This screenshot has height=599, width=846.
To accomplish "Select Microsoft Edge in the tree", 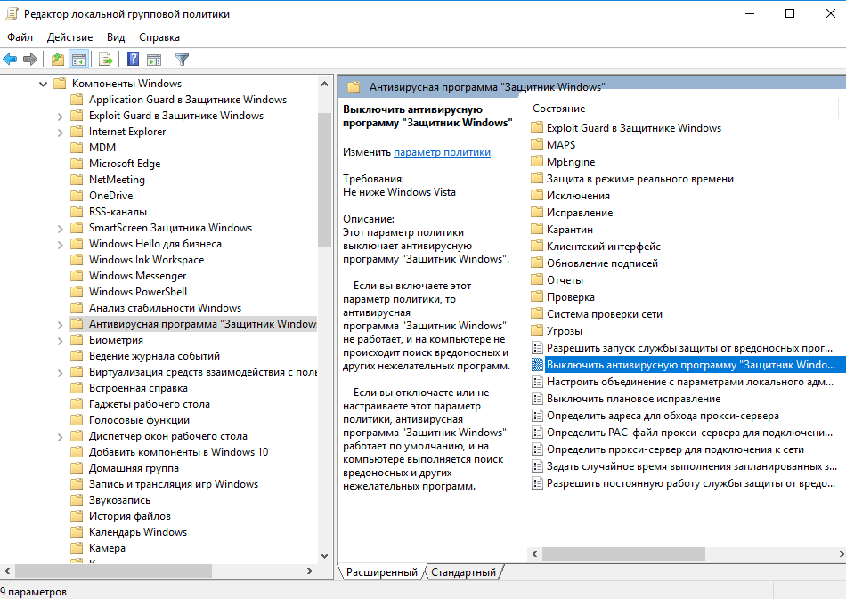I will pyautogui.click(x=125, y=164).
